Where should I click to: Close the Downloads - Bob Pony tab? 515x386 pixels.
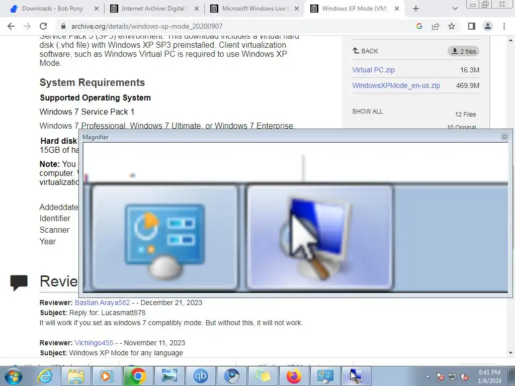pyautogui.click(x=97, y=9)
